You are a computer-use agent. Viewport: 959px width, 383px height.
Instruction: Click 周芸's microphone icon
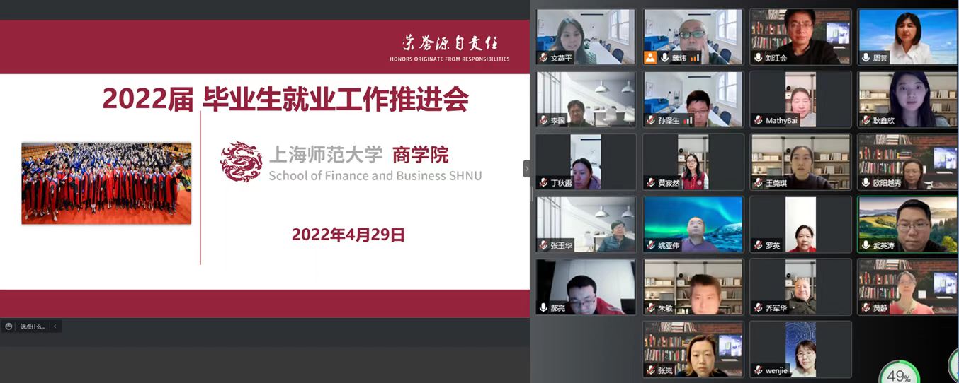pos(866,58)
